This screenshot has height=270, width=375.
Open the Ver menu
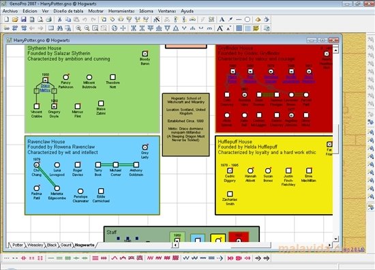tap(45, 11)
